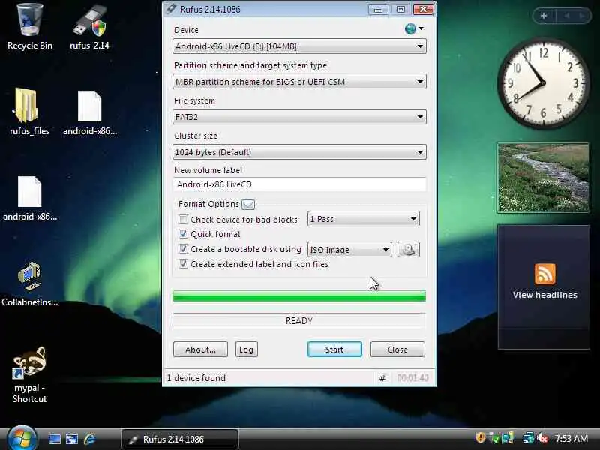Toggle advanced Format Options arrow icon
The width and height of the screenshot is (600, 450).
(x=248, y=205)
